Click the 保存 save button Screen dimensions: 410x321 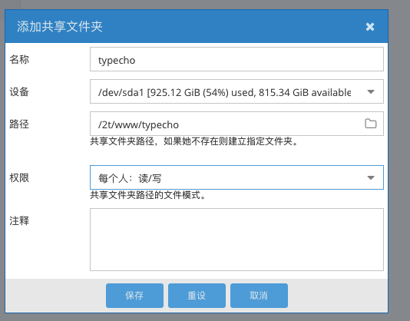pos(134,296)
